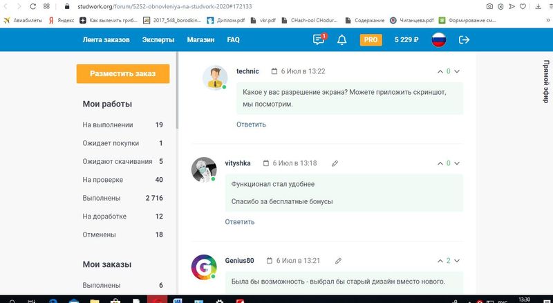Open the messages icon with red badge

click(x=319, y=40)
